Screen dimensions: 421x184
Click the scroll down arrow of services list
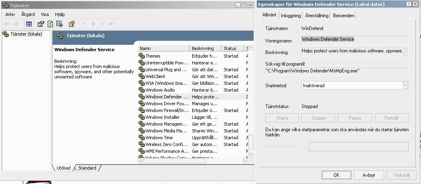click(251, 155)
